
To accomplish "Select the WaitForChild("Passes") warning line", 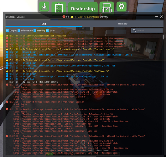I will click(56, 60).
